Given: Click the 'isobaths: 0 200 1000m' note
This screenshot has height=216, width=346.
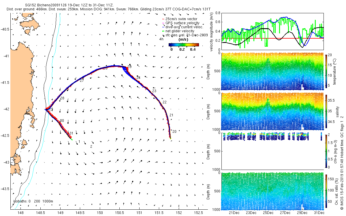Looking at the screenshot, I should tap(33, 201).
